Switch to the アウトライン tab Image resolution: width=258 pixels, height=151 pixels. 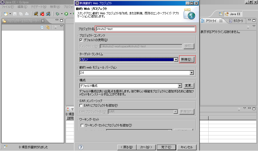(x=211, y=21)
